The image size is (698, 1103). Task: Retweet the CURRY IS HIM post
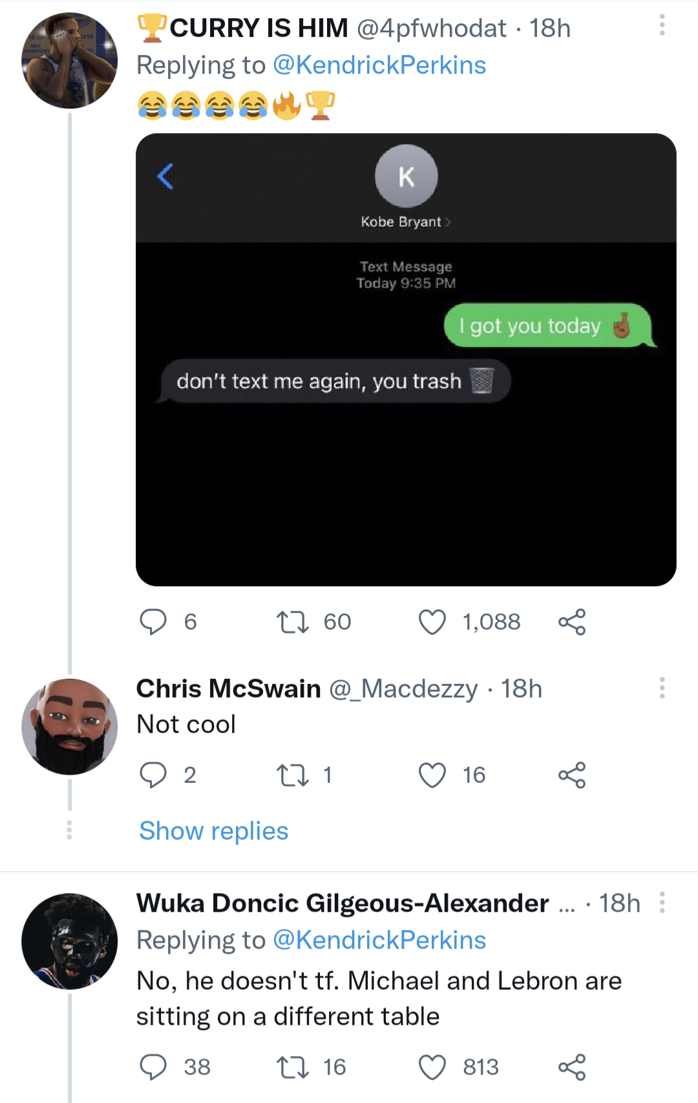click(x=292, y=622)
